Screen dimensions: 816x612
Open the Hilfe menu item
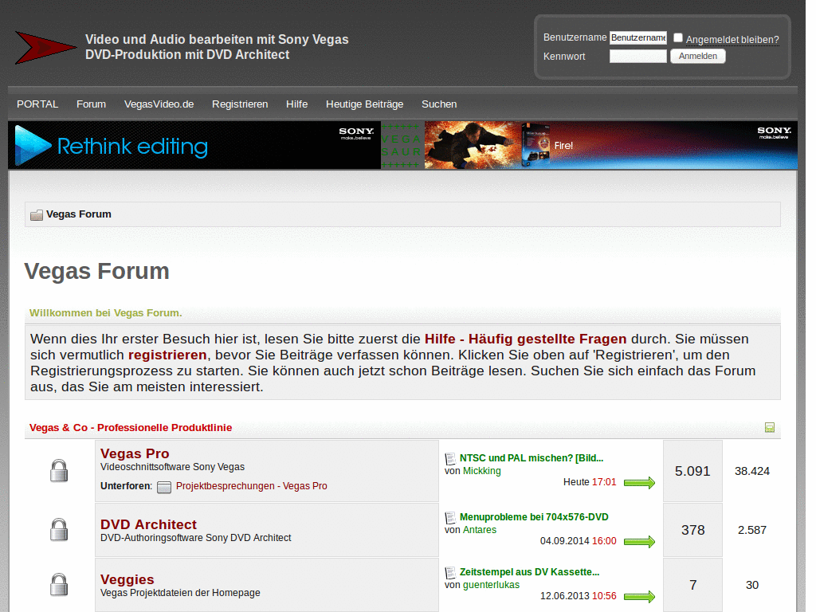(296, 104)
